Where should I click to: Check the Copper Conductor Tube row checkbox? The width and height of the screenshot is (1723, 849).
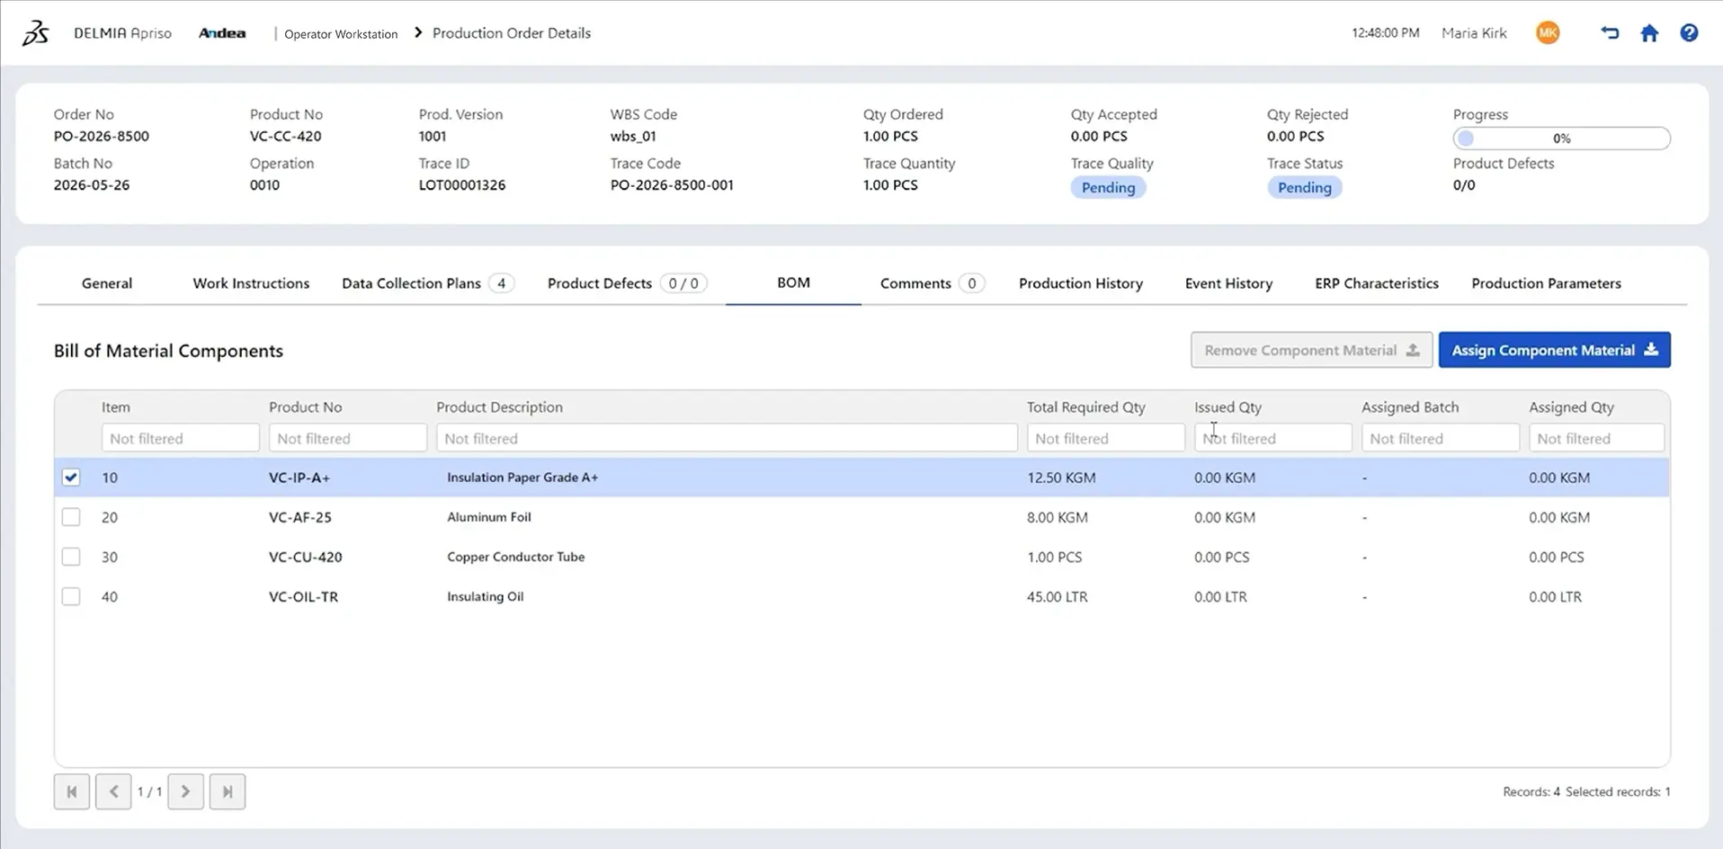[71, 557]
